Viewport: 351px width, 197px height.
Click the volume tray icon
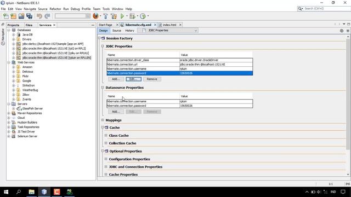coord(319,192)
